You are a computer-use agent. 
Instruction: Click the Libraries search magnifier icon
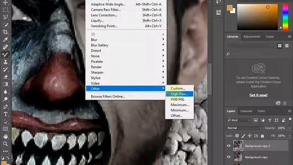point(228,54)
